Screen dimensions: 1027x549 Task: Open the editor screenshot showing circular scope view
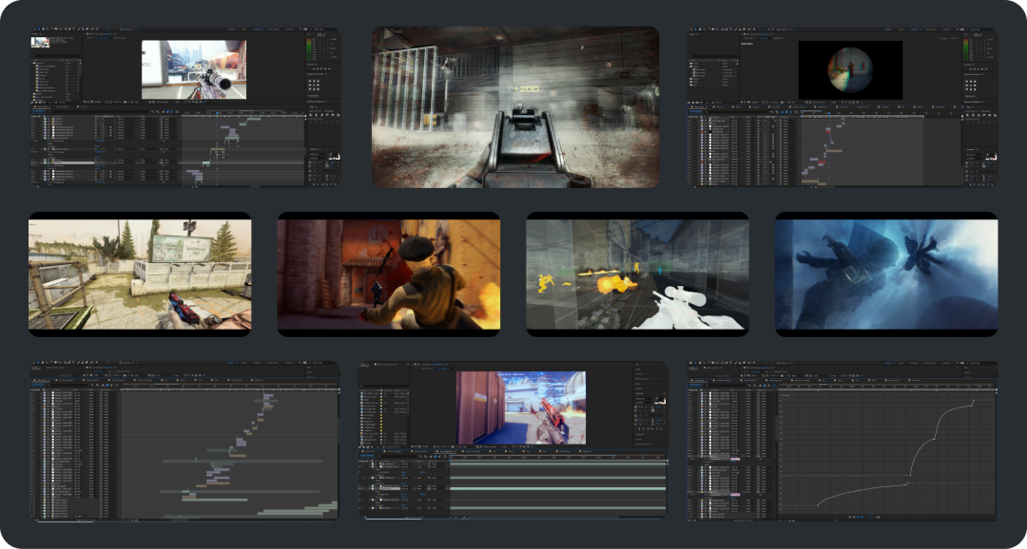click(842, 107)
